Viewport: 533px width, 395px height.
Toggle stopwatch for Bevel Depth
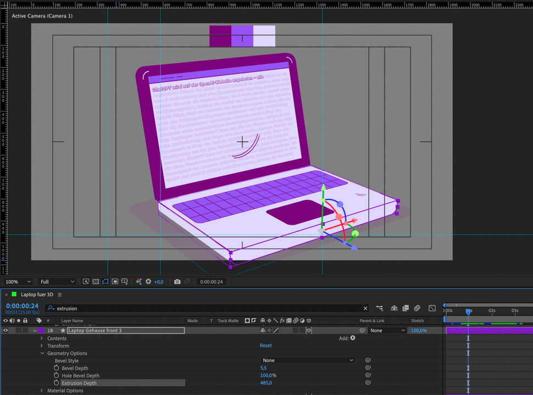[56, 368]
